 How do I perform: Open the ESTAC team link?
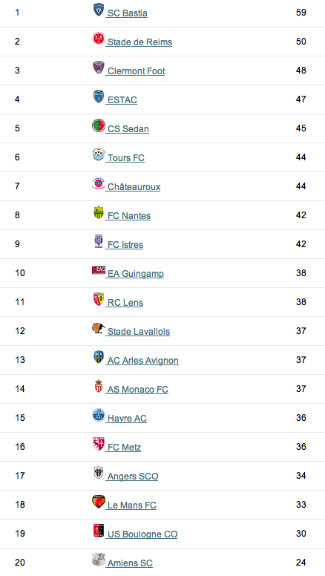pos(122,100)
